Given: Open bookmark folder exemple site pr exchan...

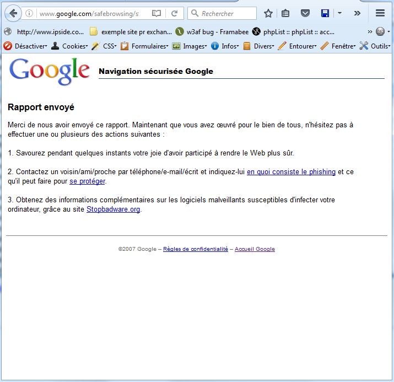Looking at the screenshot, I should pyautogui.click(x=131, y=32).
